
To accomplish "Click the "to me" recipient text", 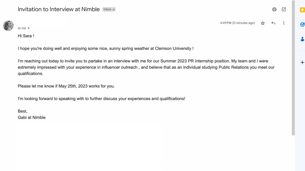I will [22, 28].
